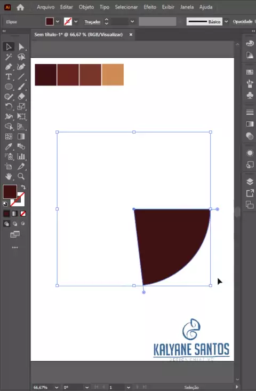Click the Traçado stroke label
This screenshot has width=256, height=391.
click(92, 22)
